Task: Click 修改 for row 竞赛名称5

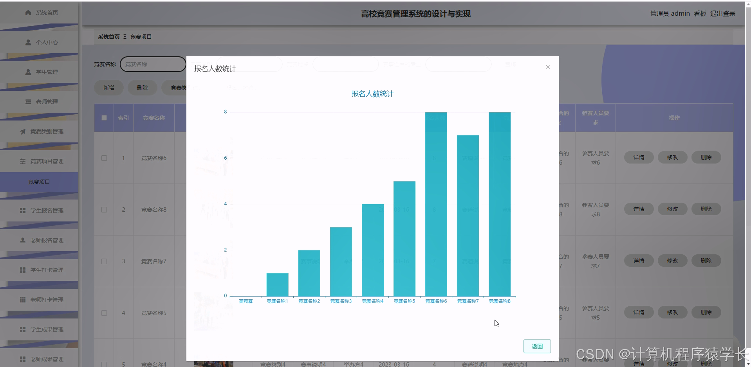Action: tap(672, 312)
